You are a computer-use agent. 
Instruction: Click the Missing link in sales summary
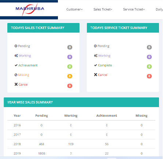23,75
